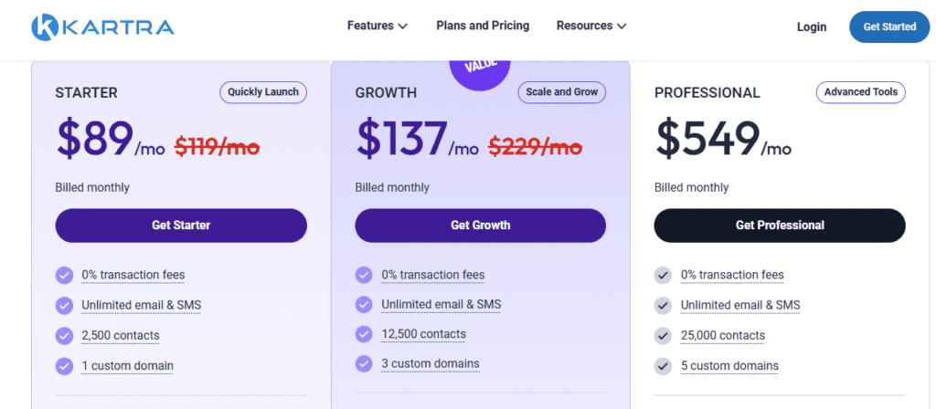Click Growth's Unlimited email & SMS feature text
This screenshot has width=936, height=409.
pyautogui.click(x=441, y=304)
